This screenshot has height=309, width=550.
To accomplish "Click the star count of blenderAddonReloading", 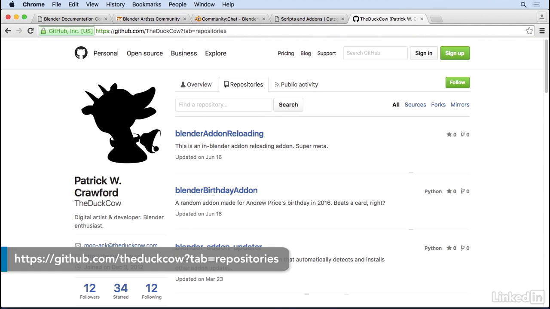I will pyautogui.click(x=451, y=134).
